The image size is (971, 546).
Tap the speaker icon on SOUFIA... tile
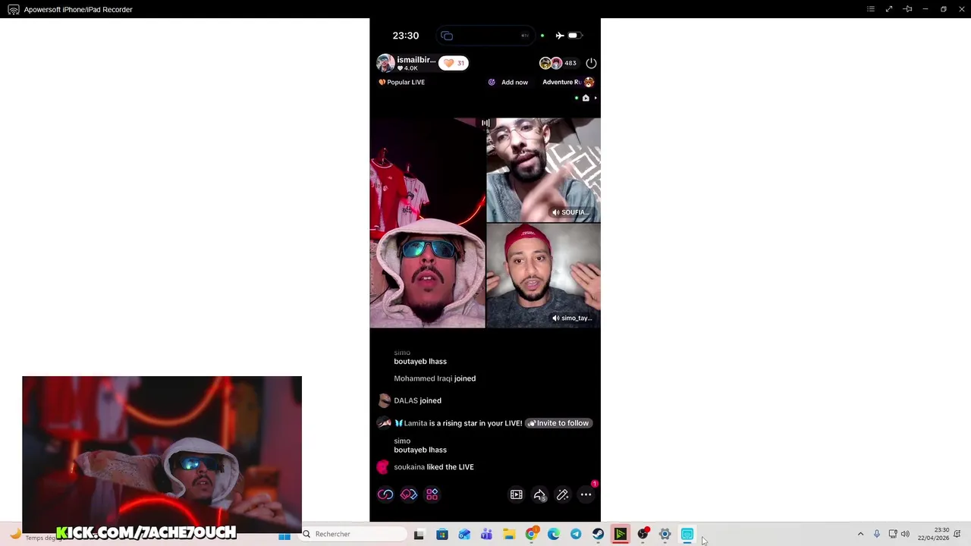[x=556, y=212]
